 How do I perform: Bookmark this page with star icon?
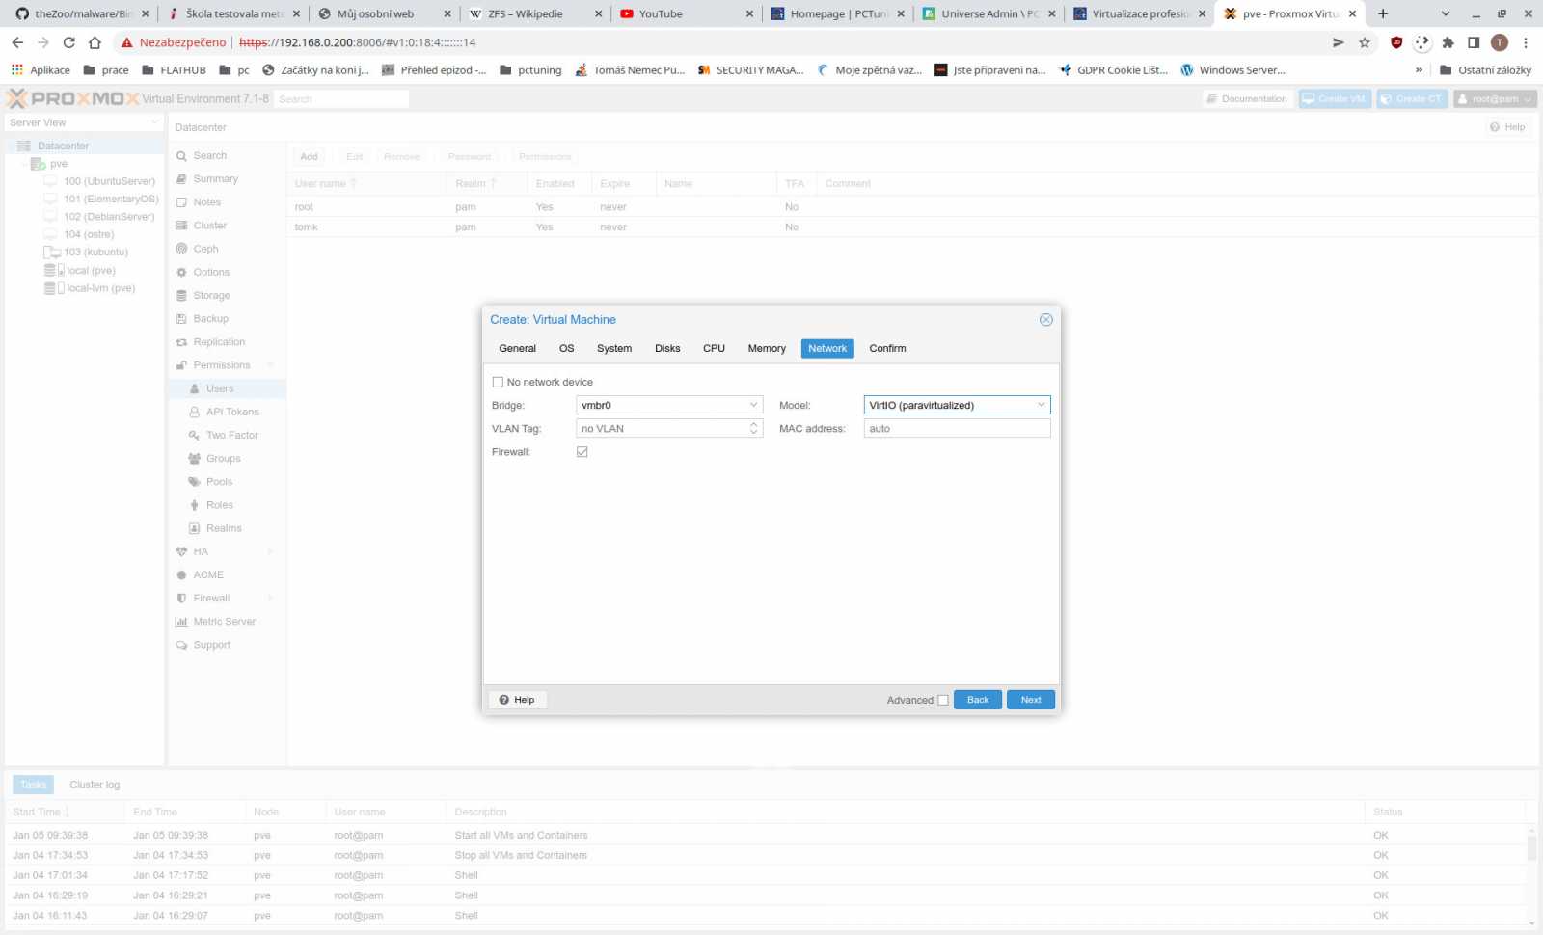pyautogui.click(x=1365, y=42)
